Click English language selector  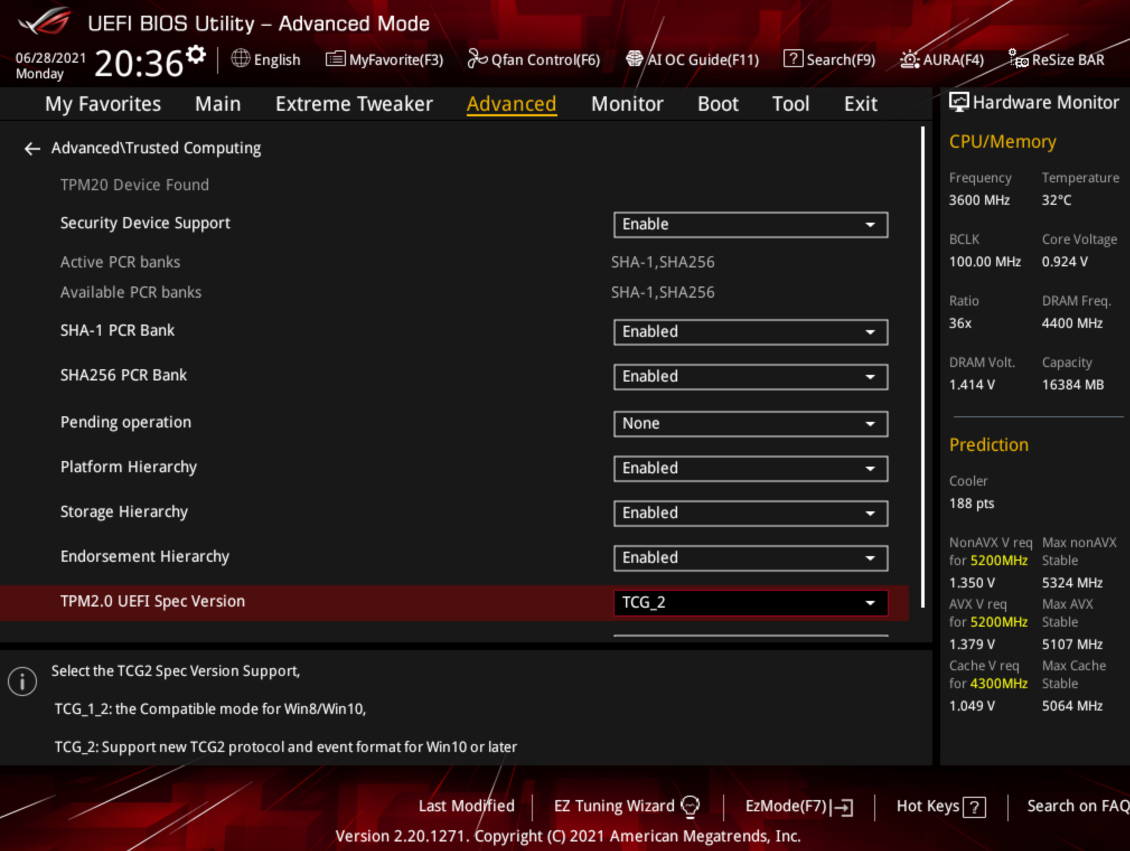pyautogui.click(x=266, y=59)
